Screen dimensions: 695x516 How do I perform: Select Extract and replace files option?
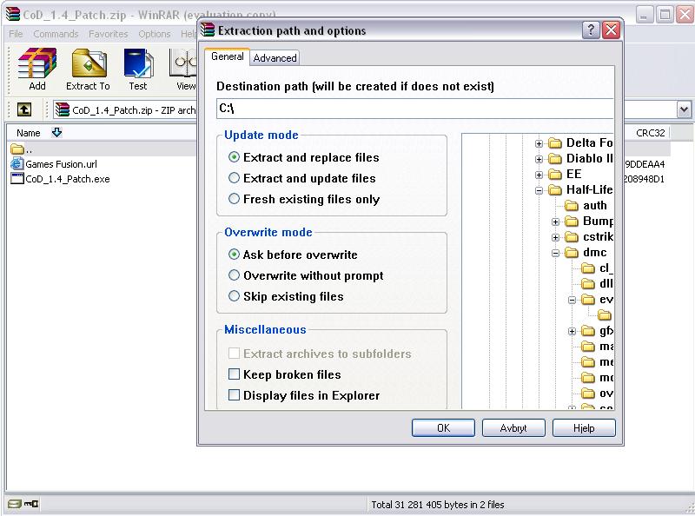[303, 157]
